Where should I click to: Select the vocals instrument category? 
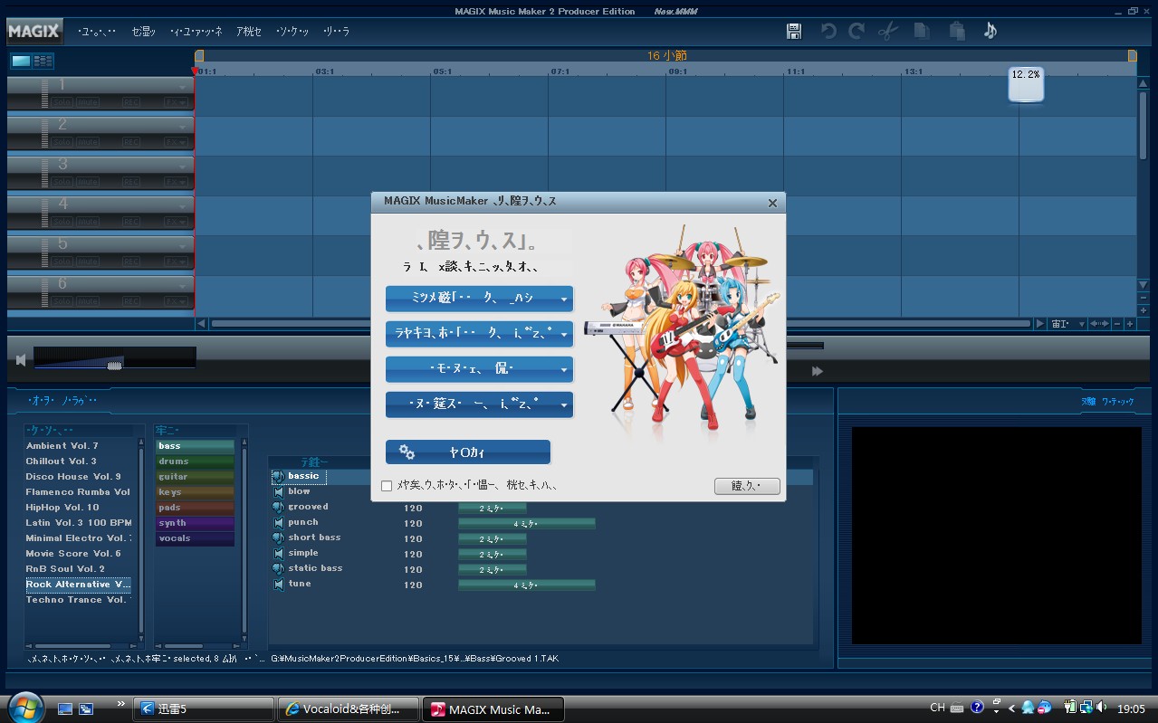195,538
